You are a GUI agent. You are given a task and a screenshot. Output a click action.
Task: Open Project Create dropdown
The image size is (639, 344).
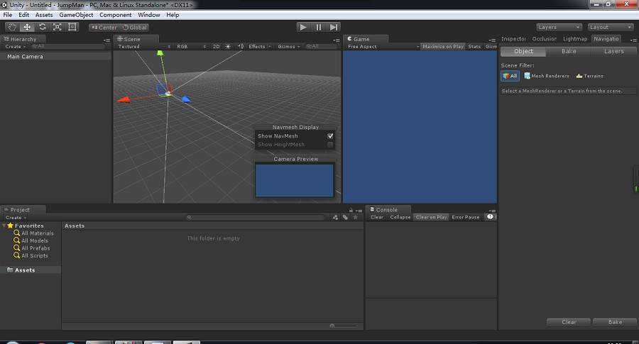[x=16, y=217]
